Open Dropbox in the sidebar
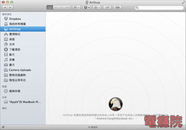 tap(23, 19)
